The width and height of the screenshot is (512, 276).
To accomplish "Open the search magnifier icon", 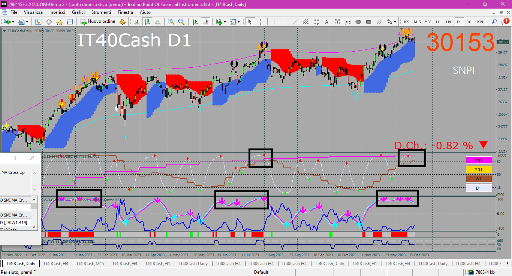I will pyautogui.click(x=494, y=22).
